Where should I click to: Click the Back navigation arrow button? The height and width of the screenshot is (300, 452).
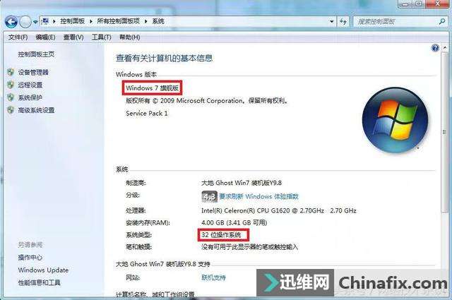[11, 21]
